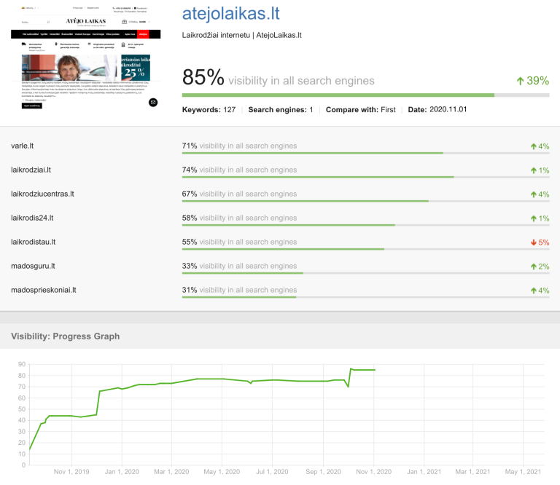
Task: Click the up arrow icon in laikrodziai.lt row
Action: pos(534,170)
